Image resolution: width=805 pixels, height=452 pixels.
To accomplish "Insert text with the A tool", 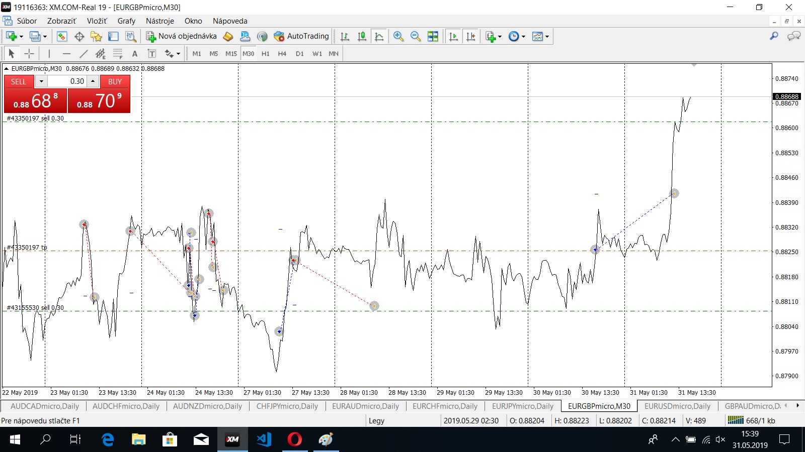I will (134, 53).
